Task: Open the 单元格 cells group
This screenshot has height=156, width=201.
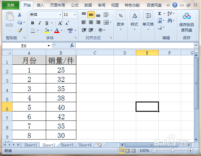Action: coord(148,21)
